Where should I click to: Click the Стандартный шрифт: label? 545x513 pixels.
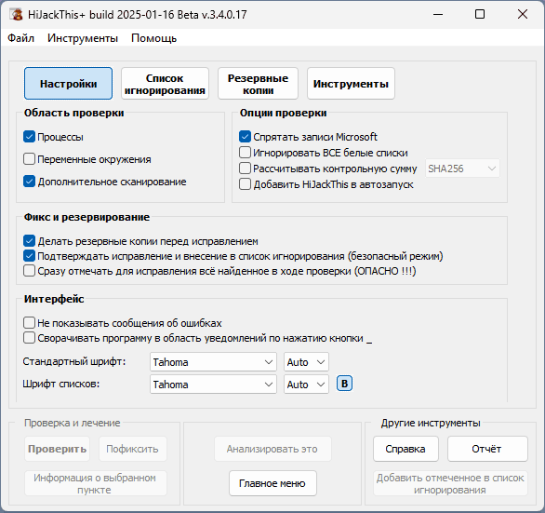click(x=74, y=361)
